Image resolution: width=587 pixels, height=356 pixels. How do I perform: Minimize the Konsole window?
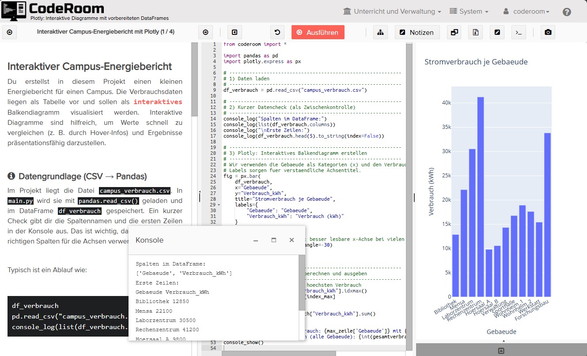tap(256, 240)
